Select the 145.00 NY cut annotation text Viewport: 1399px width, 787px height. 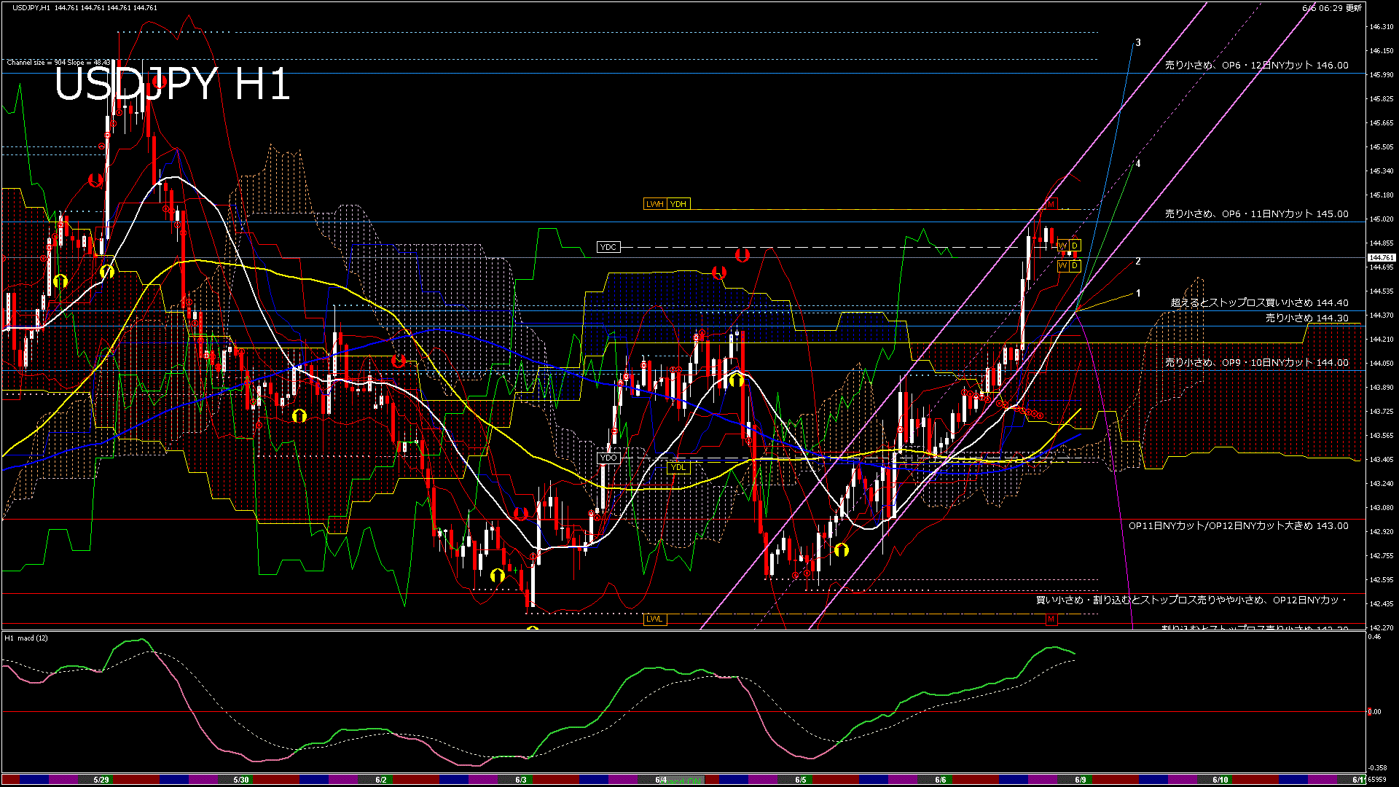(1256, 214)
